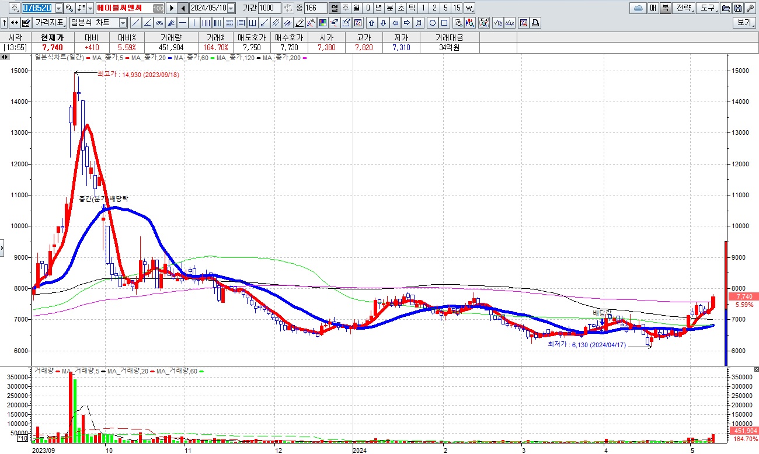Viewport: 759px width, 454px height.
Task: Click the play backward arrow button
Action: point(183,8)
